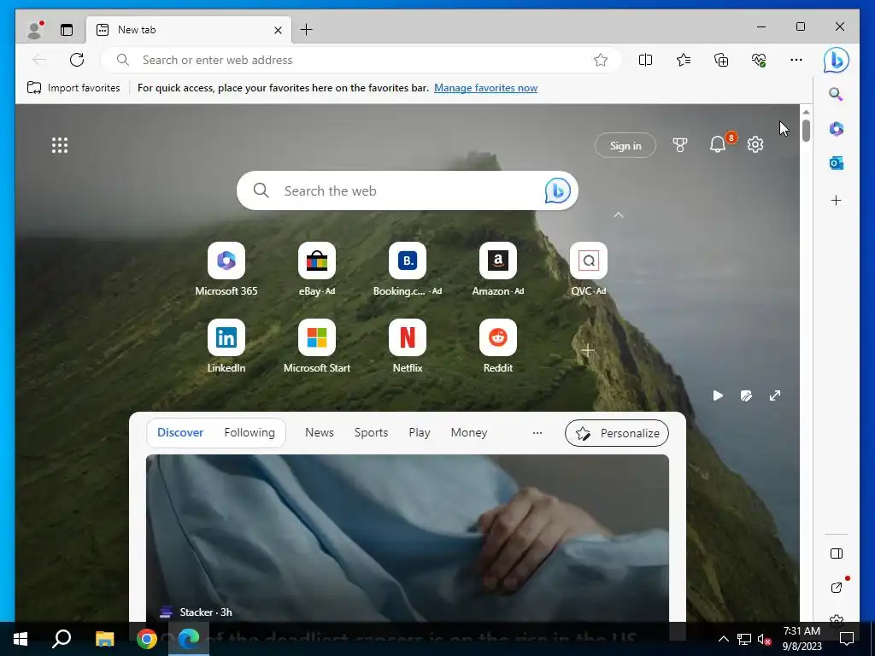Open the Outlook sidebar icon
This screenshot has width=875, height=656.
point(836,163)
